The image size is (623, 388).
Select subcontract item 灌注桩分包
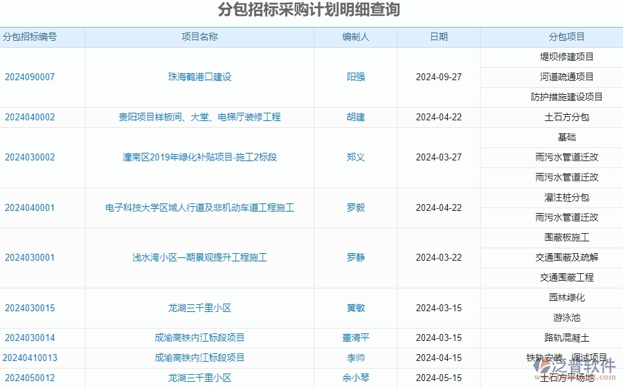[x=566, y=197]
